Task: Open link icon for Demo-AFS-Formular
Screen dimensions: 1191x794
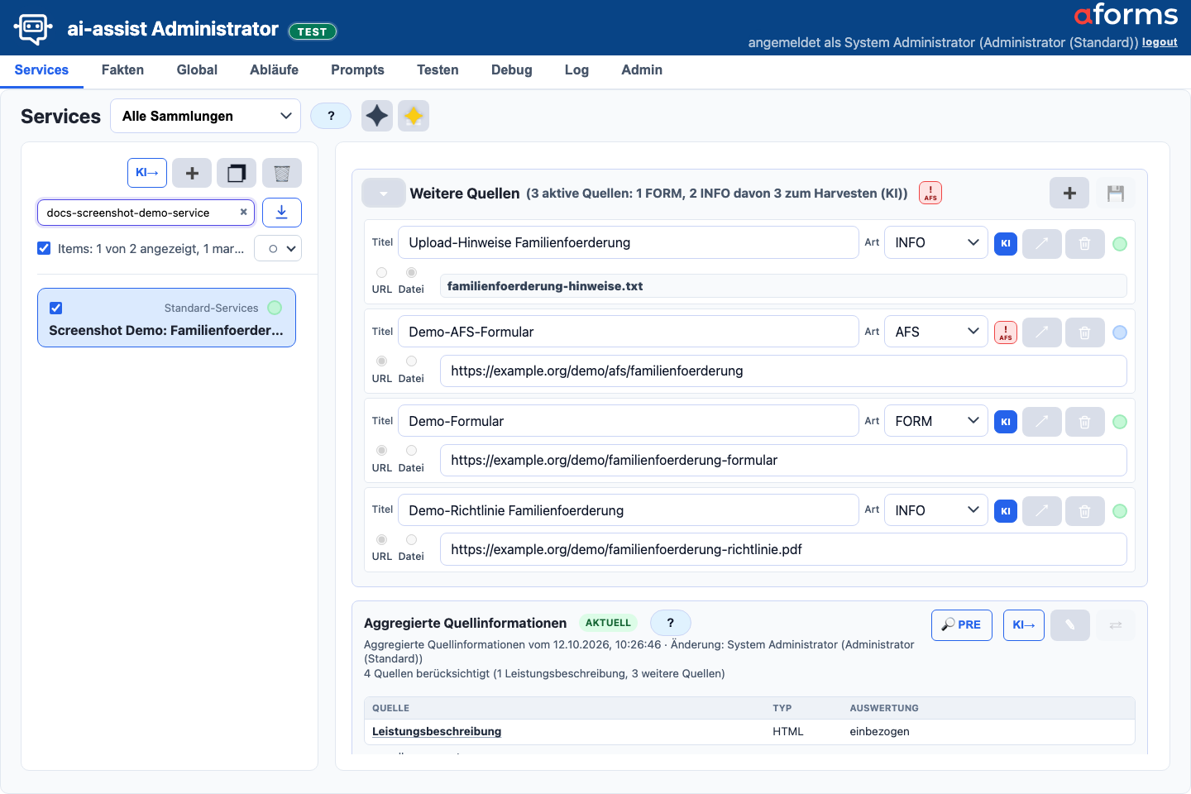Action: [x=1042, y=332]
